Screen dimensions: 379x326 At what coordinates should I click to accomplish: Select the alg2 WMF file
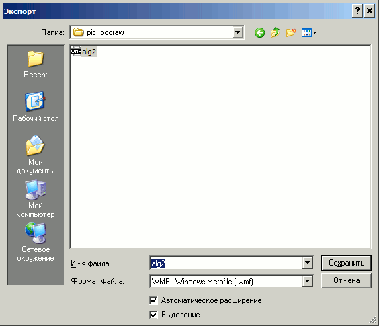83,52
